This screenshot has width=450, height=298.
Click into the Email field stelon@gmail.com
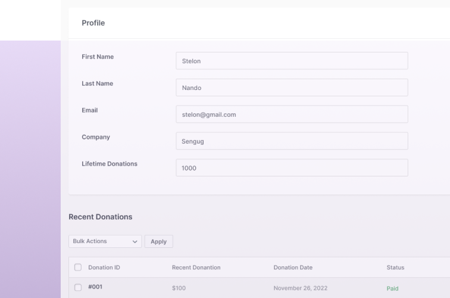(292, 114)
